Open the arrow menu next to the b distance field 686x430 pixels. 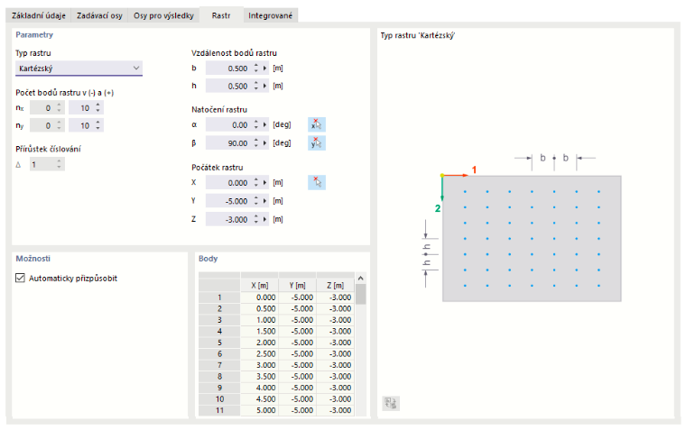coord(264,69)
